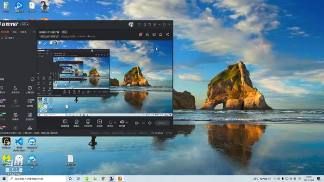Open the skin shirt icon in title bar
Screen dimensions: 324x182
149,24
